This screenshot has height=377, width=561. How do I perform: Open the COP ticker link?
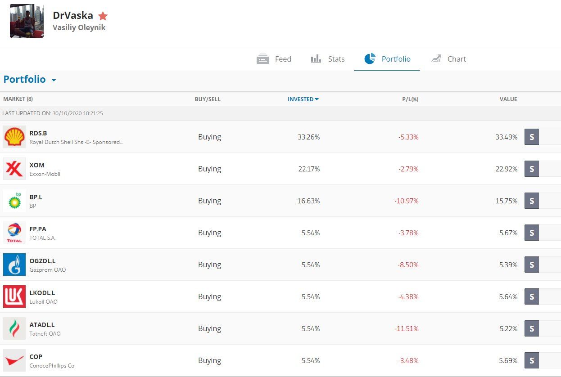(x=36, y=357)
